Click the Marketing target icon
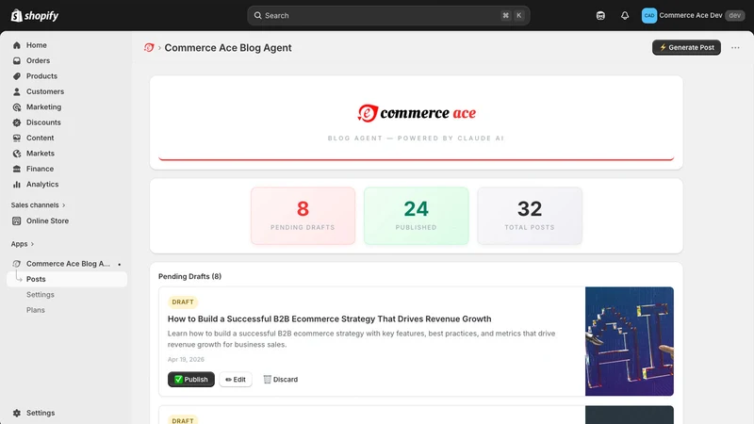 click(17, 106)
